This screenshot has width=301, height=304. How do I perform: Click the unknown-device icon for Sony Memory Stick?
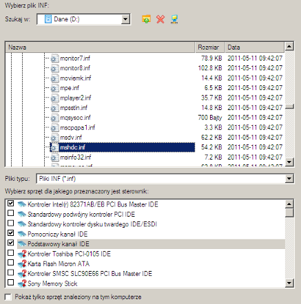22,283
